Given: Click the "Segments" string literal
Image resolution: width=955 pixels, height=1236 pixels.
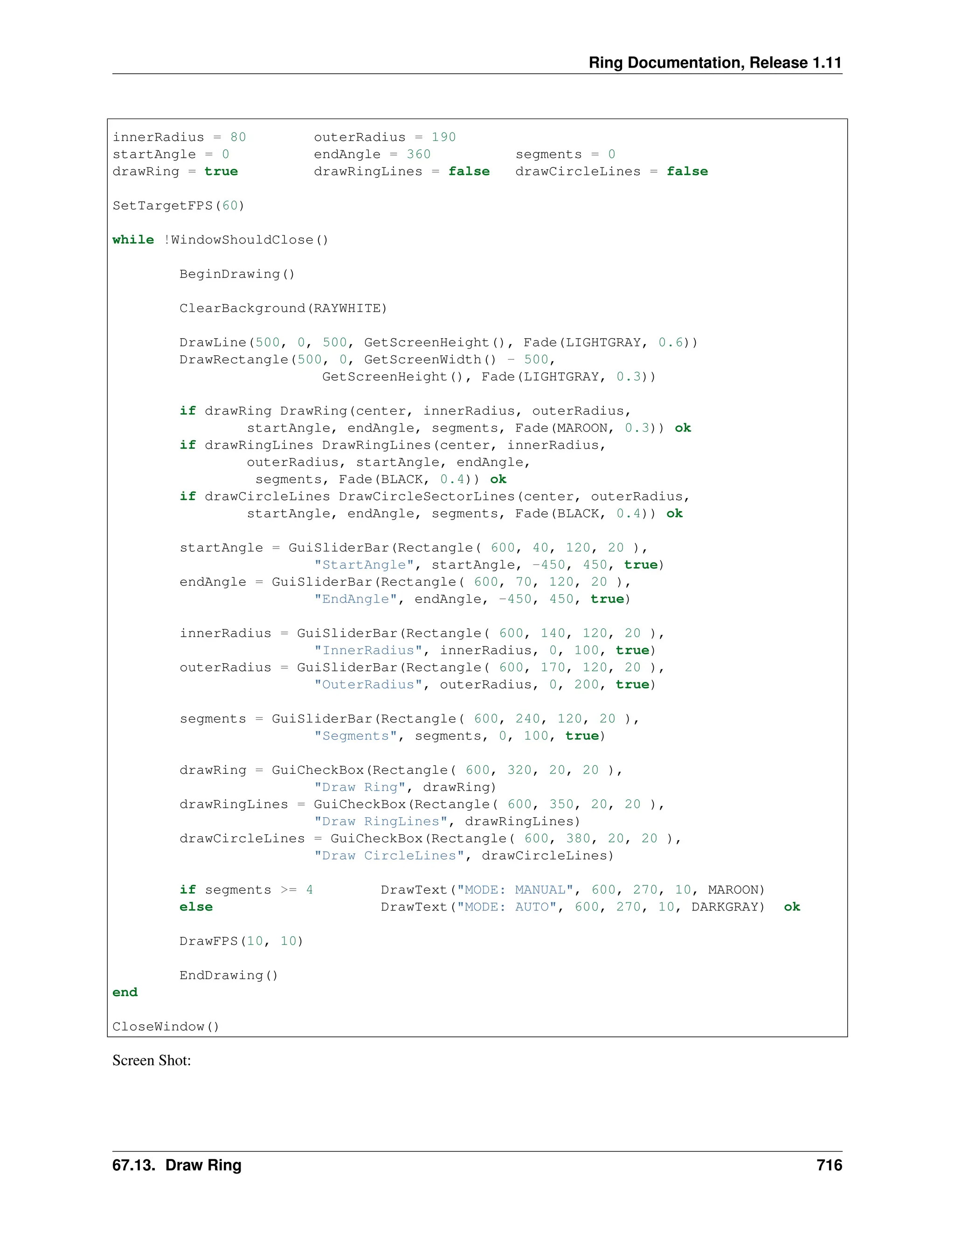Looking at the screenshot, I should coord(355,736).
